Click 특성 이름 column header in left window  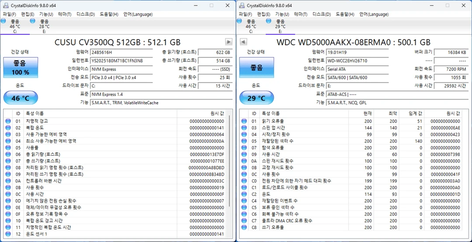click(100, 113)
